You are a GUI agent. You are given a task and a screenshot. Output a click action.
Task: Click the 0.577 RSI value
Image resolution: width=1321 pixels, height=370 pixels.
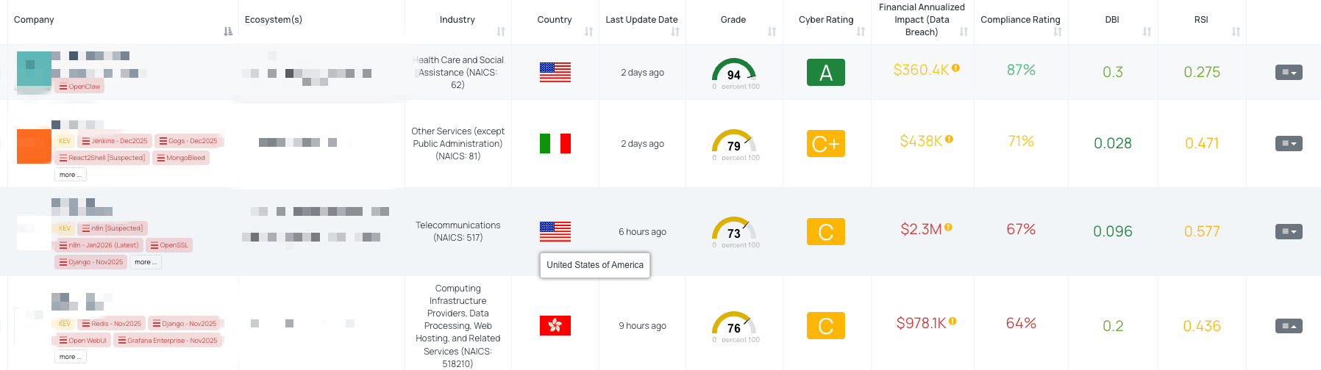[1202, 231]
